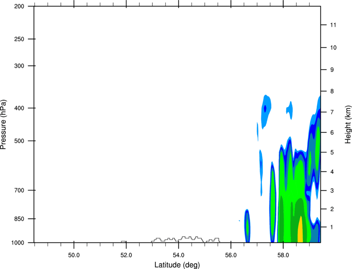Click the 3 km height label
This screenshot has height=269, width=352.
(332, 191)
